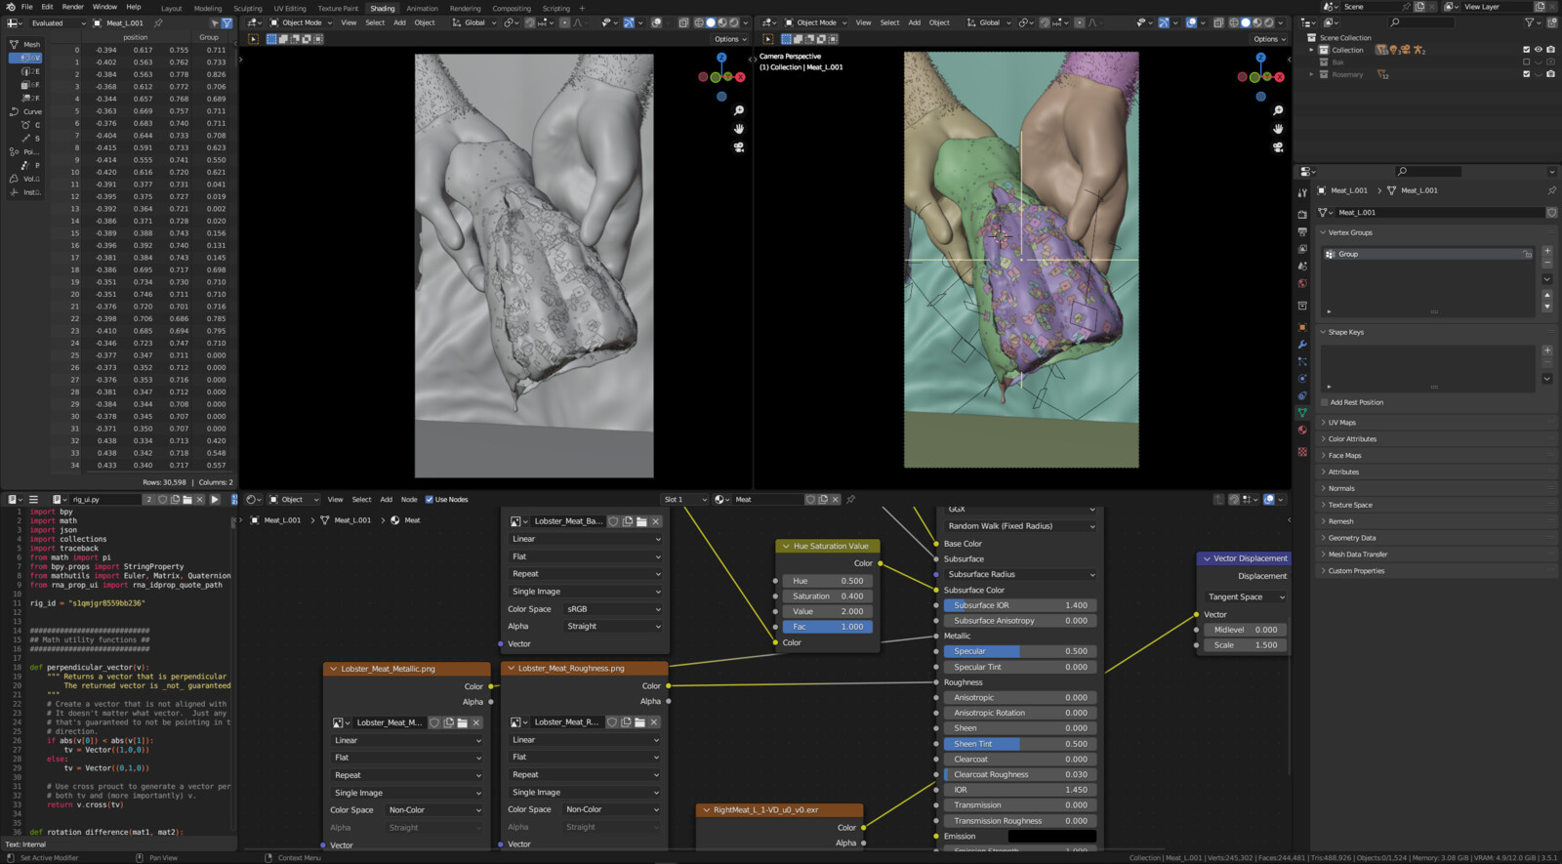Click the Saturation 0.400 field
This screenshot has height=864, width=1562.
(828, 596)
